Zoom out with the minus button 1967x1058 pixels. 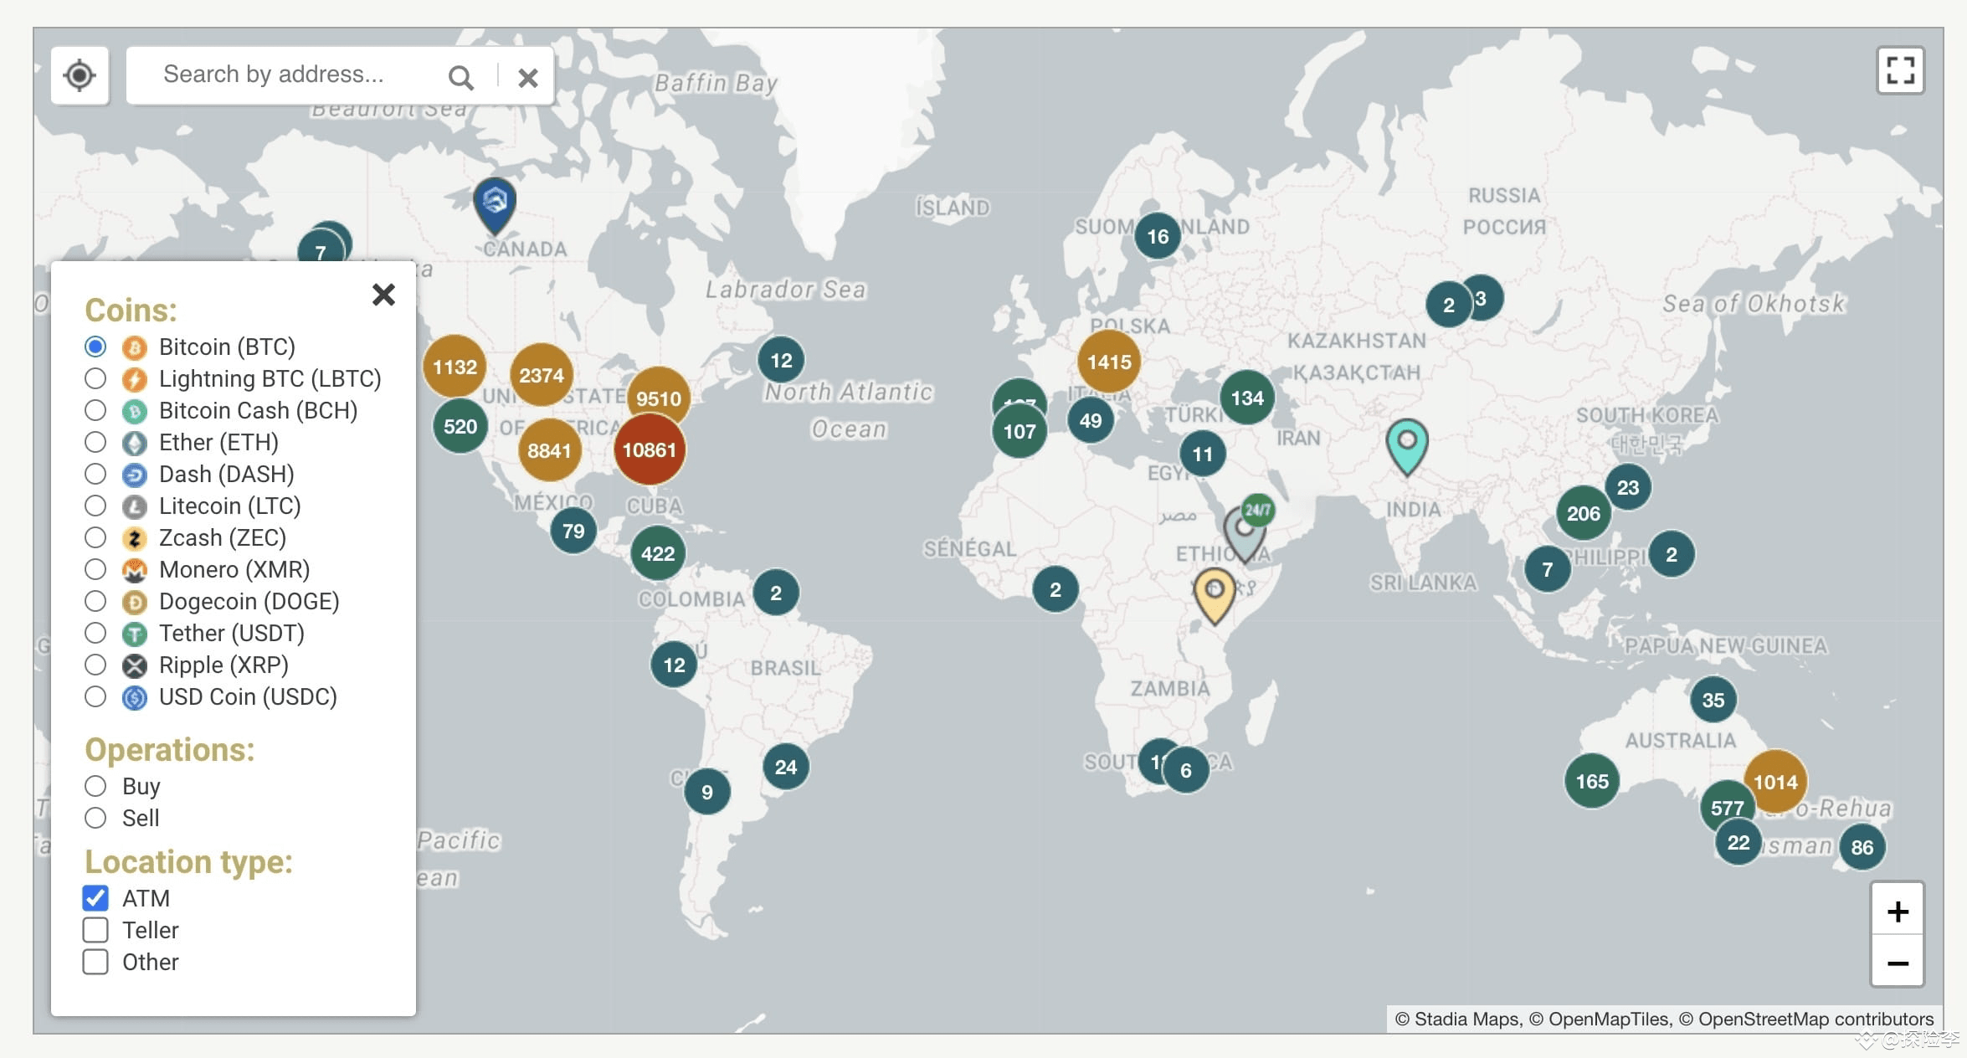1898,963
